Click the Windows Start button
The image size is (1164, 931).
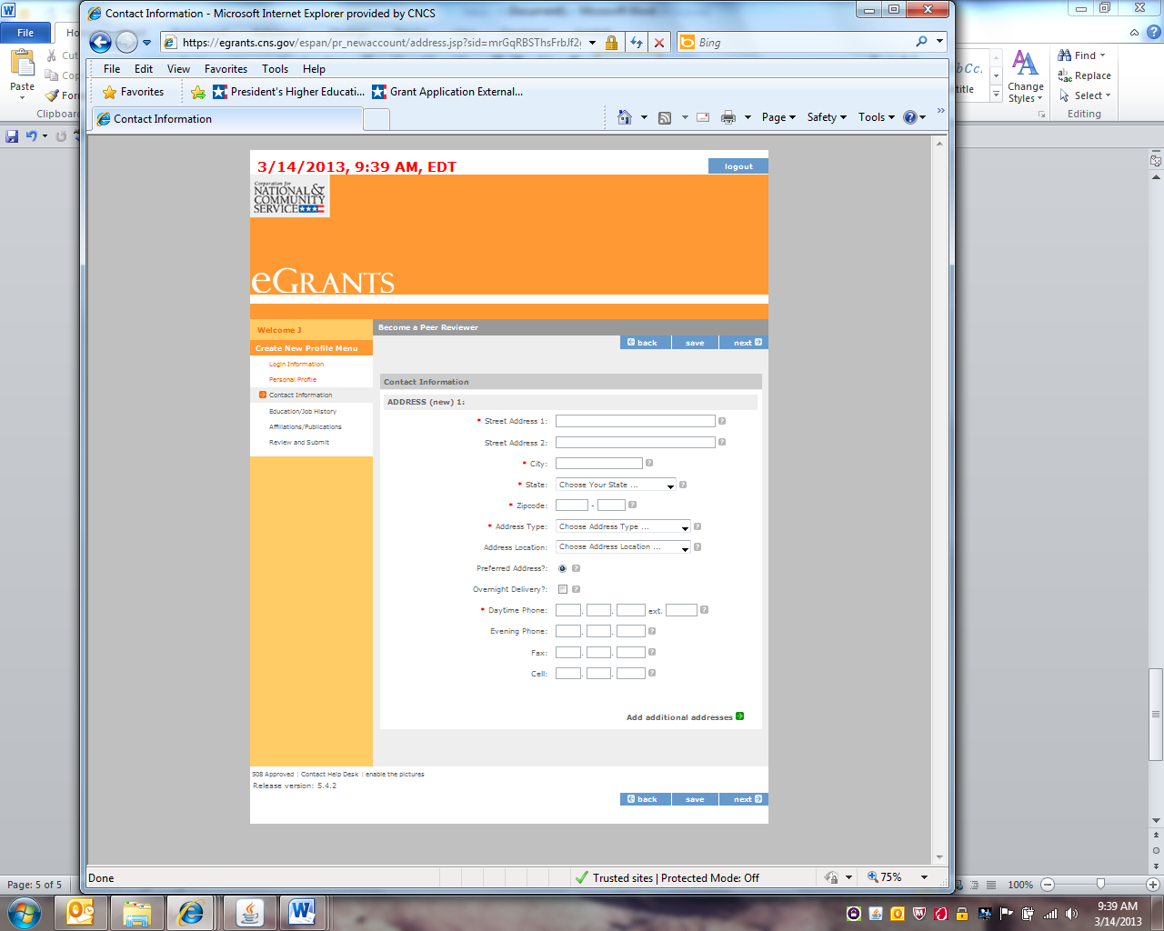pos(24,913)
